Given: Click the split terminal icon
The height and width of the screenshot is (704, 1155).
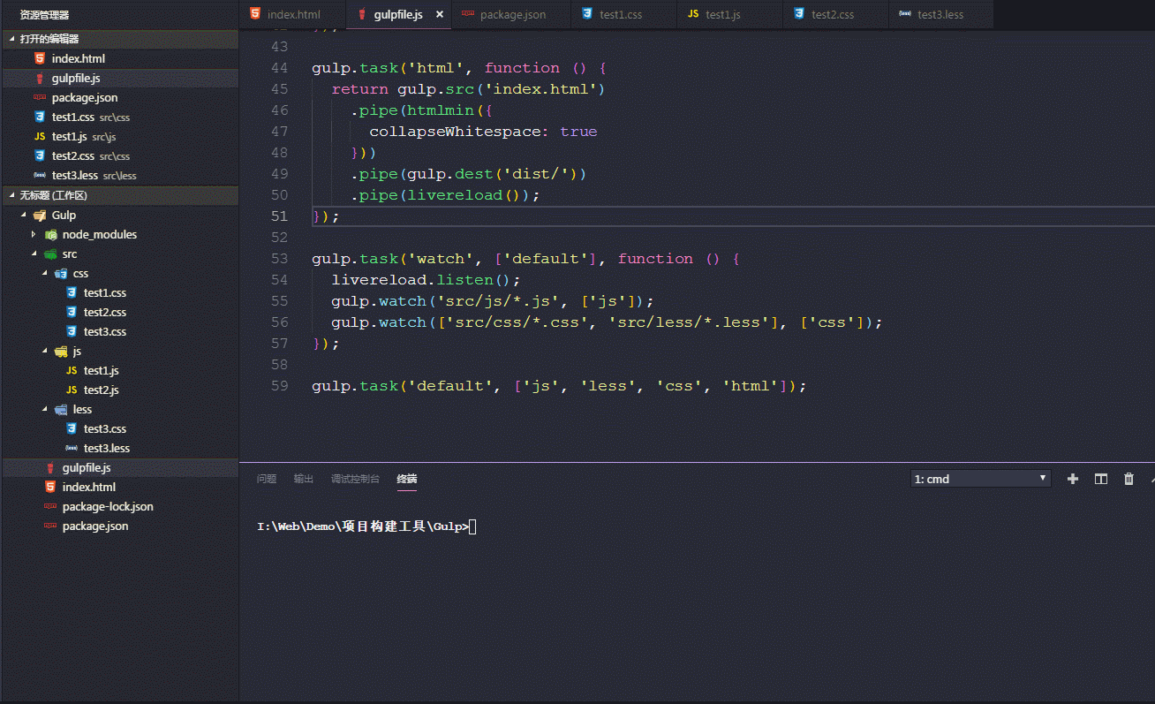Looking at the screenshot, I should pos(1101,479).
